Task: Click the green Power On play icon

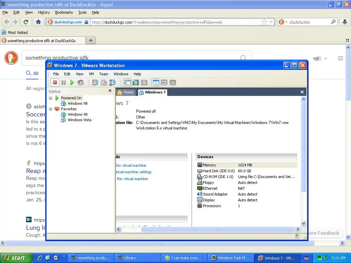Action: click(x=72, y=83)
